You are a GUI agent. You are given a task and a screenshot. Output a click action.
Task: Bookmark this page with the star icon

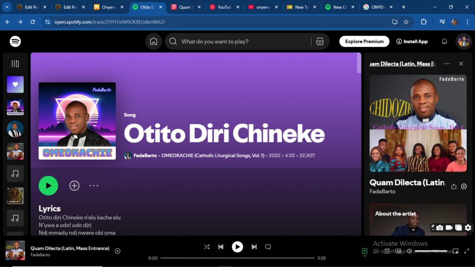pyautogui.click(x=406, y=22)
